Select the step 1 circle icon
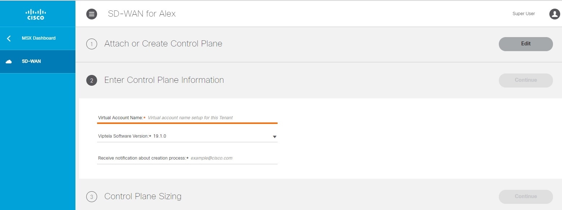The width and height of the screenshot is (562, 210). [92, 44]
